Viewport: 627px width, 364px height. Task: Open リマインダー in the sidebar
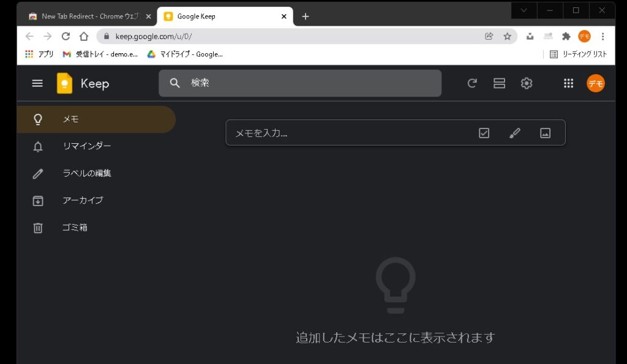point(86,146)
